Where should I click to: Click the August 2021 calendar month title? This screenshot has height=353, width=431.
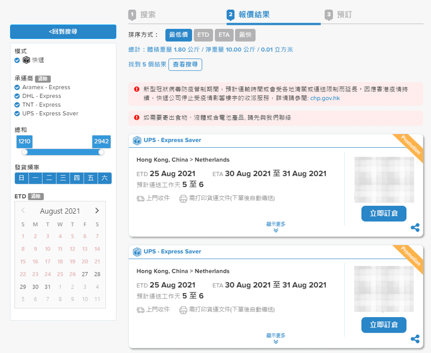pos(60,211)
